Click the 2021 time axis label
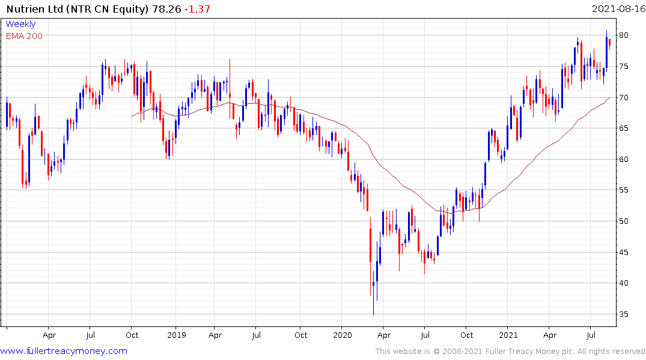 coord(508,335)
